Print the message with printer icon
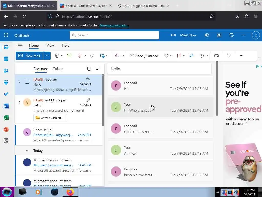 point(216,56)
